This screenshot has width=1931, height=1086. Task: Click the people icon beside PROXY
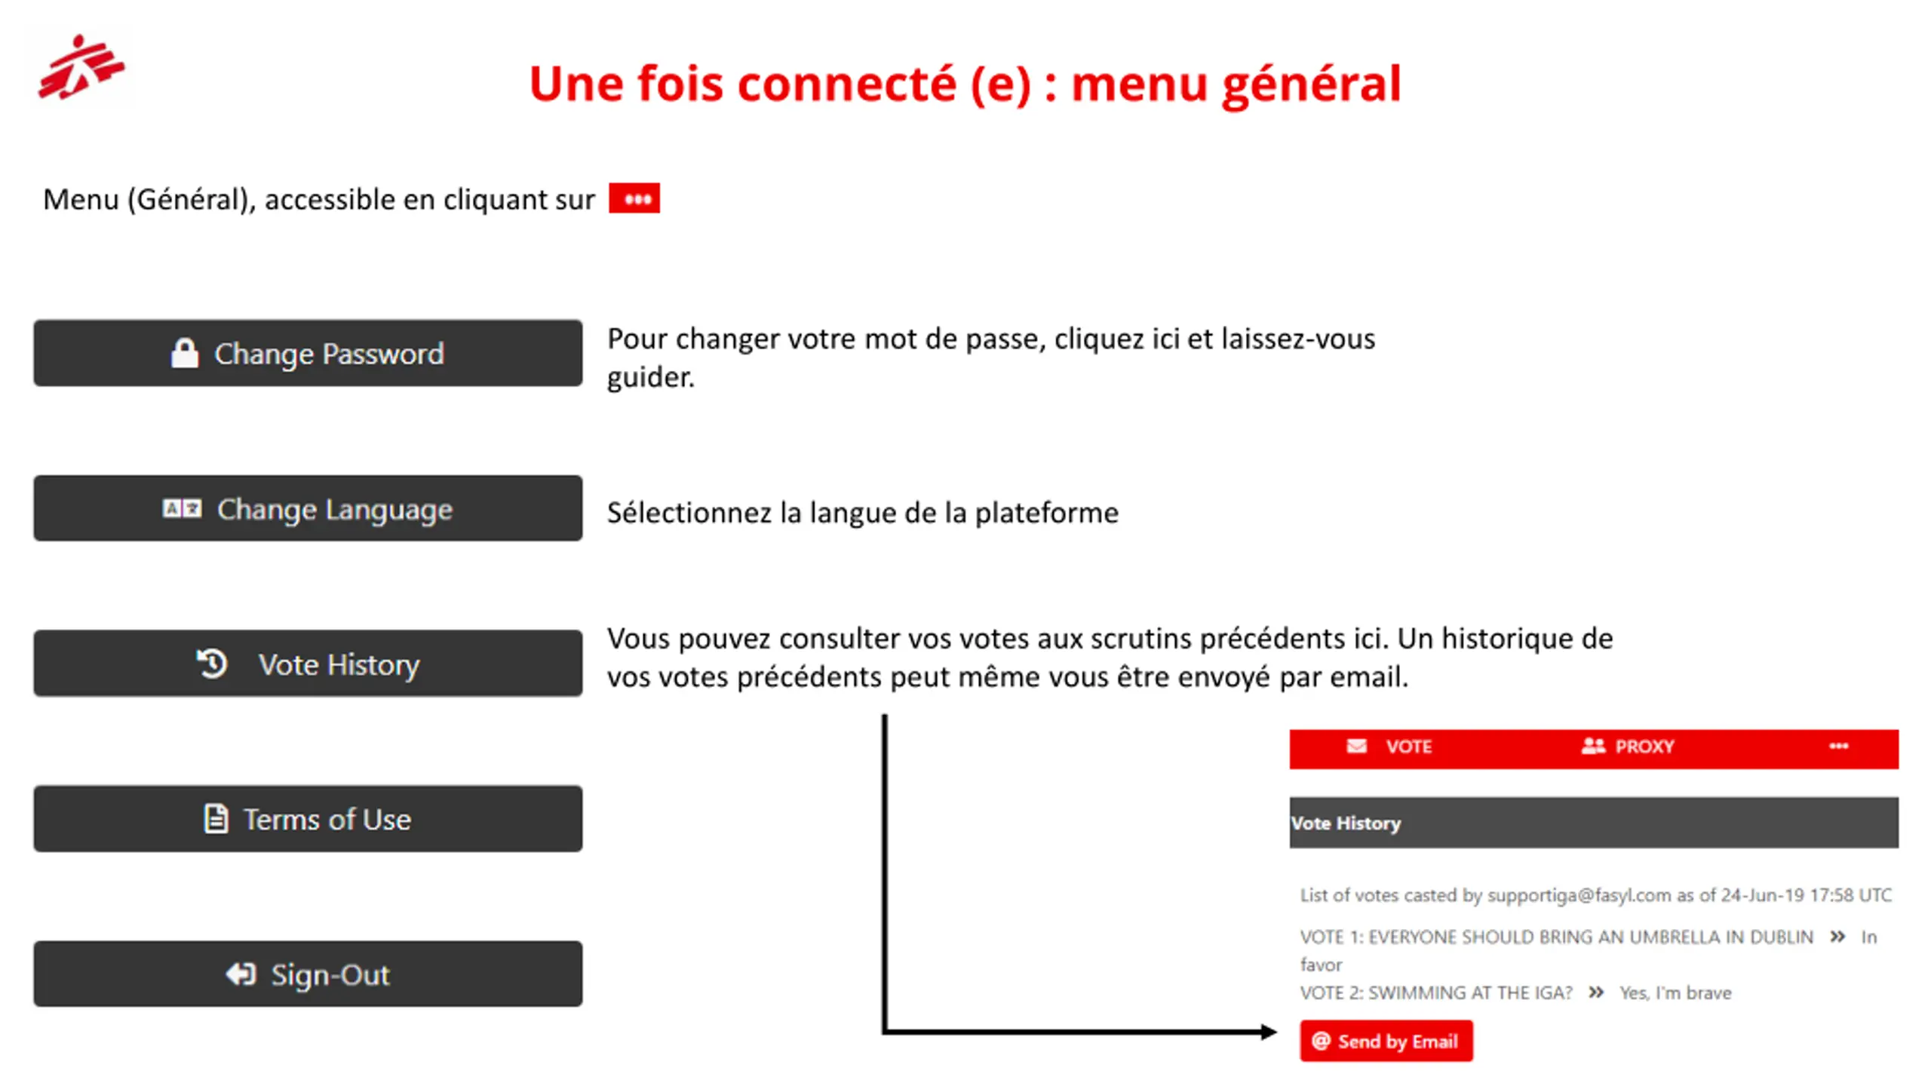(1593, 746)
